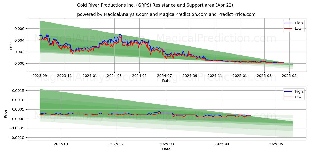This screenshot has height=155, width=310.
Task: Click the 2025-04 date tick label
Action: pyautogui.click(x=222, y=144)
